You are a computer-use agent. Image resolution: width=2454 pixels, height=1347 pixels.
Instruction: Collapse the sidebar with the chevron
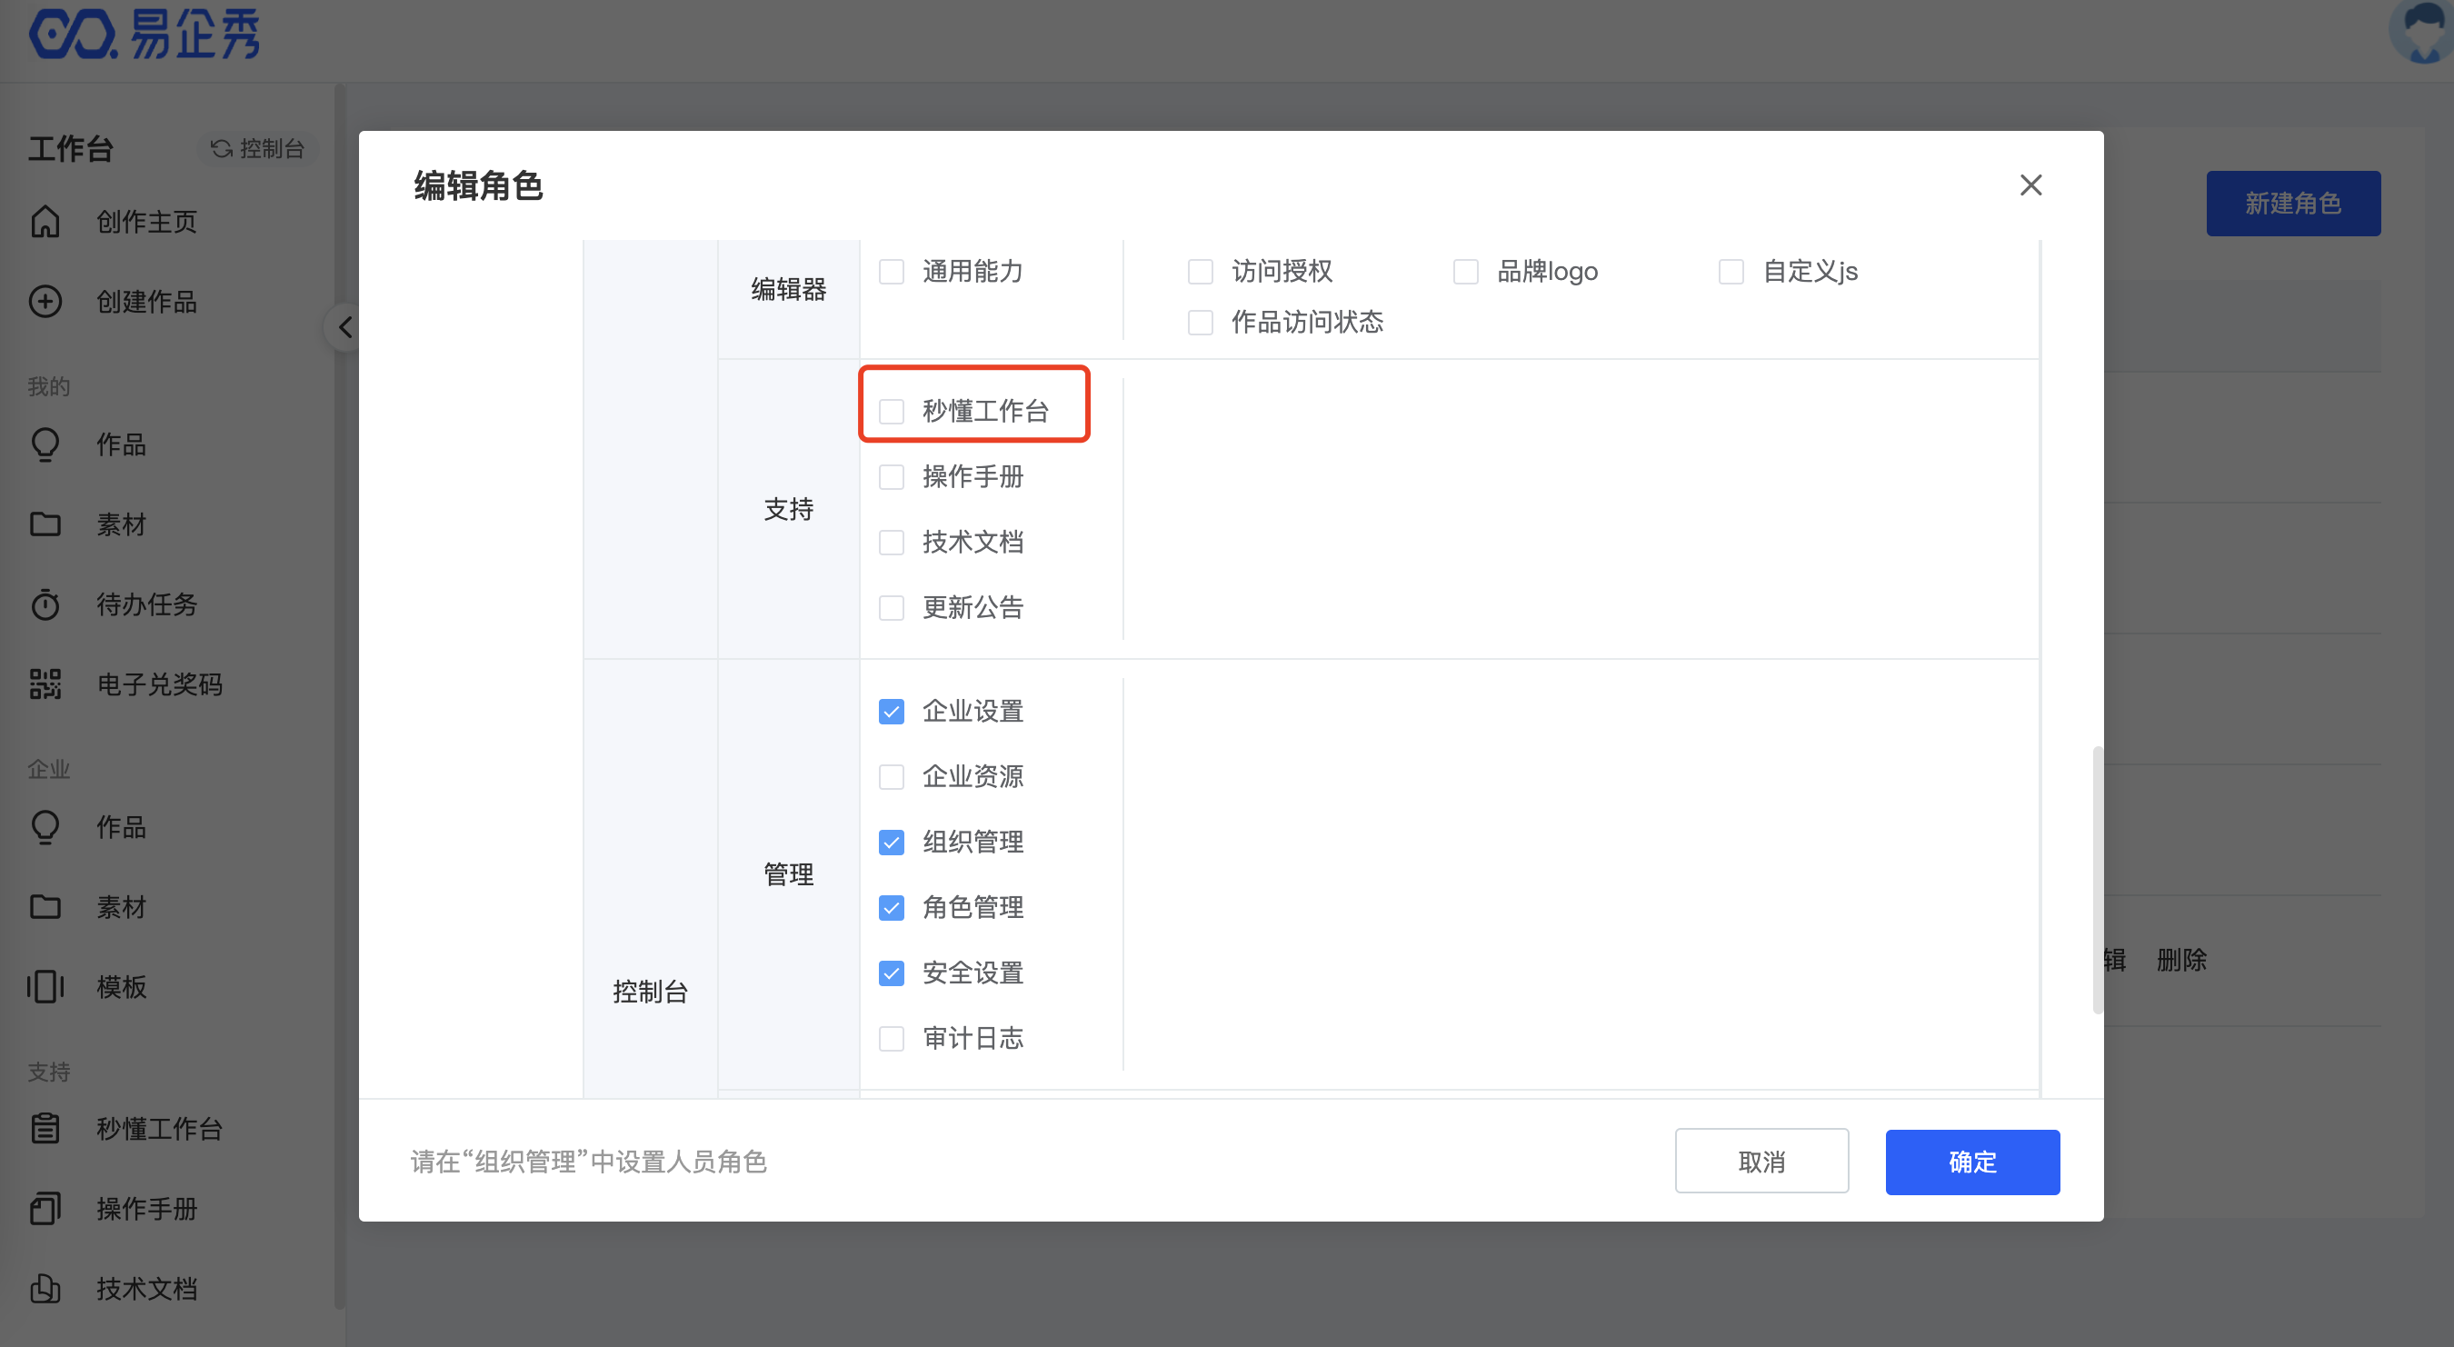pyautogui.click(x=344, y=326)
